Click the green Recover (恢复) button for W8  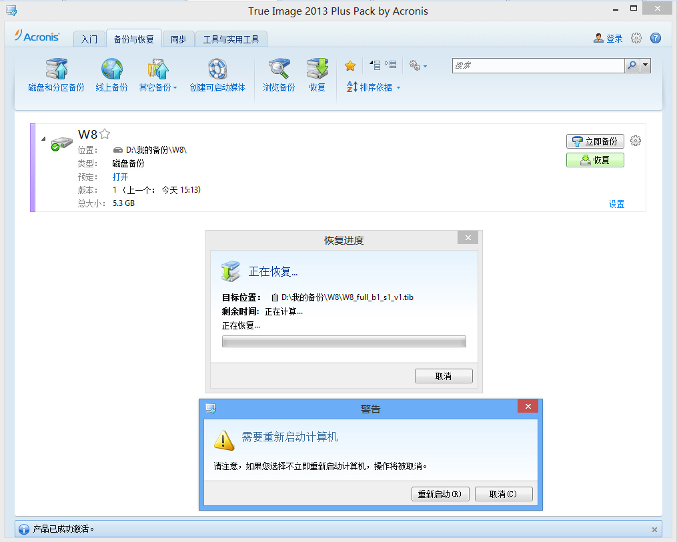[x=595, y=160]
